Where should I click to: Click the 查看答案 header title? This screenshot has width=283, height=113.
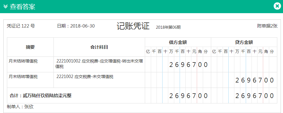22,7
